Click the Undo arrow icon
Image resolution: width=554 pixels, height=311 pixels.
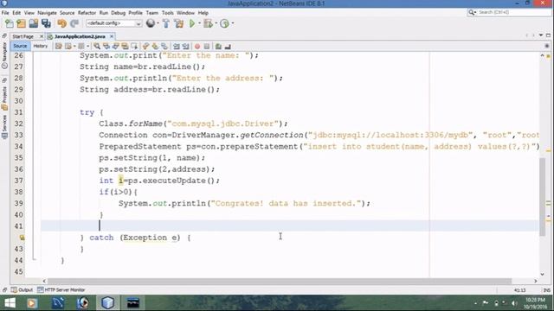(61, 23)
